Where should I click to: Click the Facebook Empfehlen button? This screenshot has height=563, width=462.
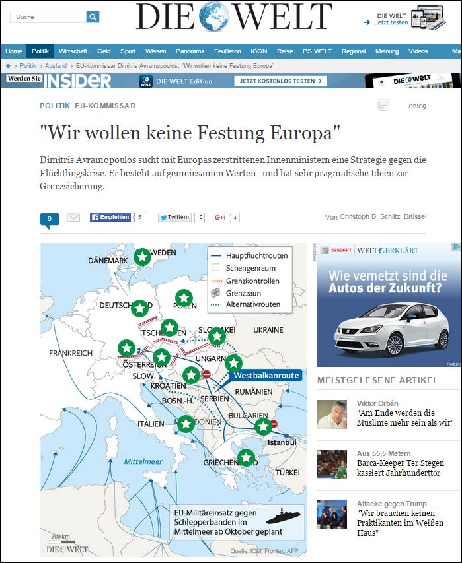(110, 217)
